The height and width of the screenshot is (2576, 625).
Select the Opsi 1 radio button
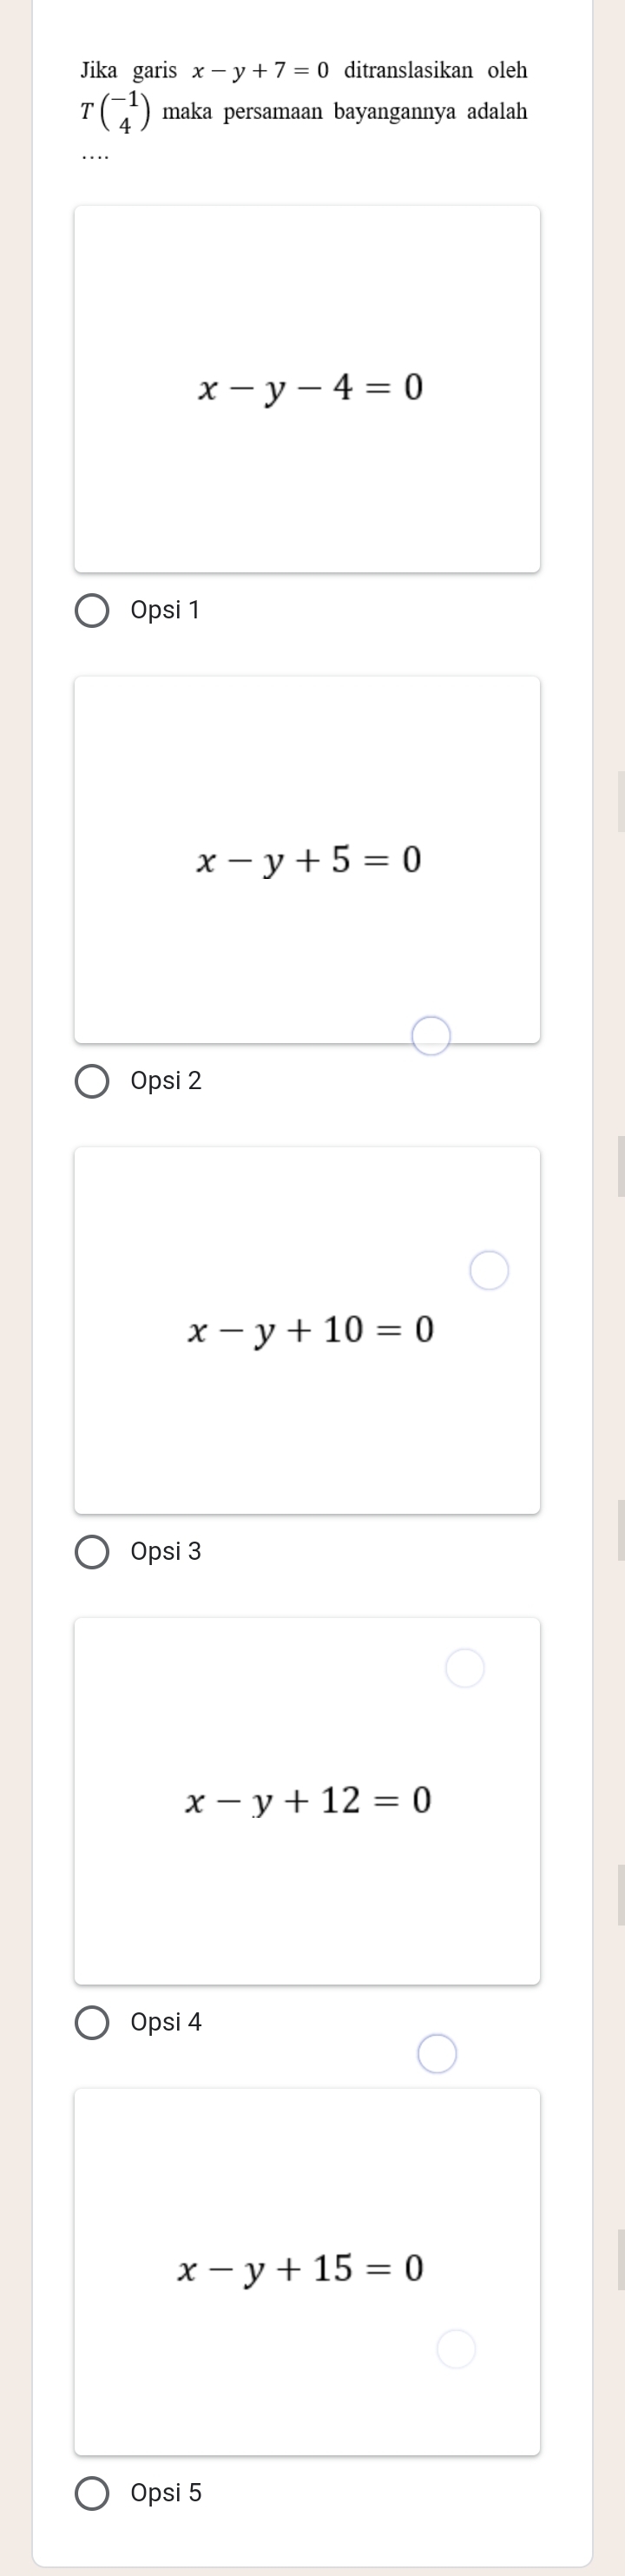(93, 611)
